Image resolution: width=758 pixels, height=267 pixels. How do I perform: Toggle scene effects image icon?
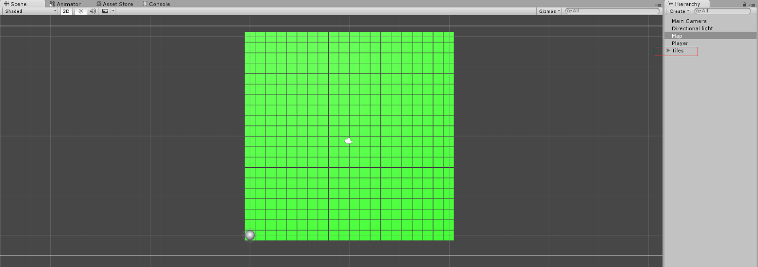click(x=105, y=11)
